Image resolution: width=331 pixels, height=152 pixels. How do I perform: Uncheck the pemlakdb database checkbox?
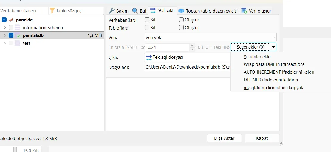coord(11,35)
